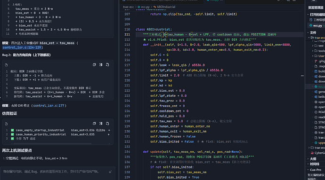Click self.tau_max = 5.0 on line 228
Screen dimensions: 325x180
point(167,121)
